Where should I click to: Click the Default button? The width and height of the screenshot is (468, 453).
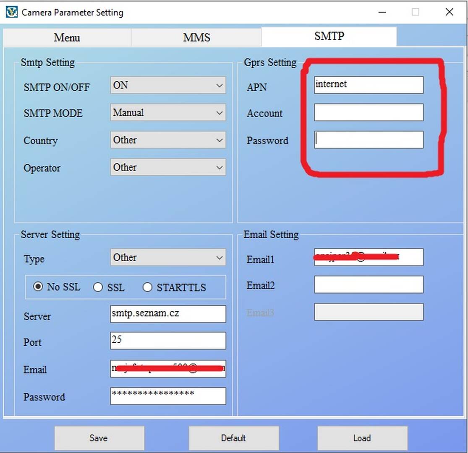(233, 438)
